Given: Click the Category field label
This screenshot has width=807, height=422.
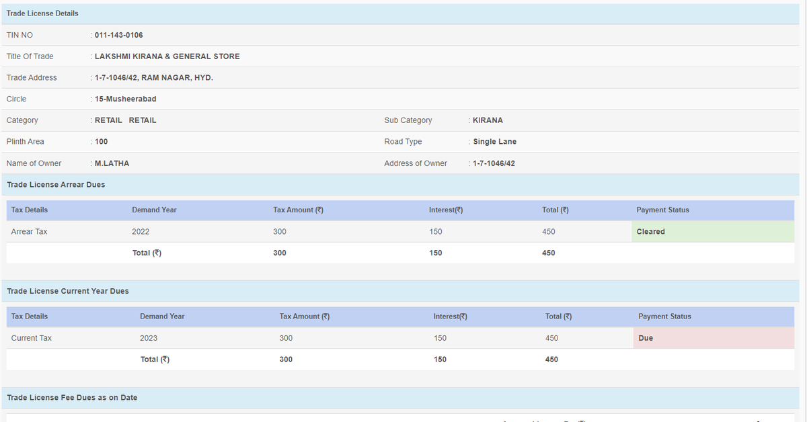Looking at the screenshot, I should click(x=22, y=120).
